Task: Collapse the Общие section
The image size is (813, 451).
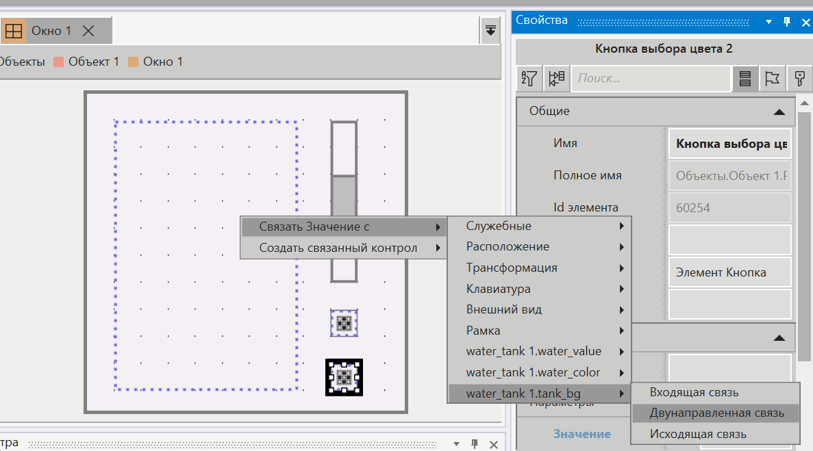Action: 778,112
